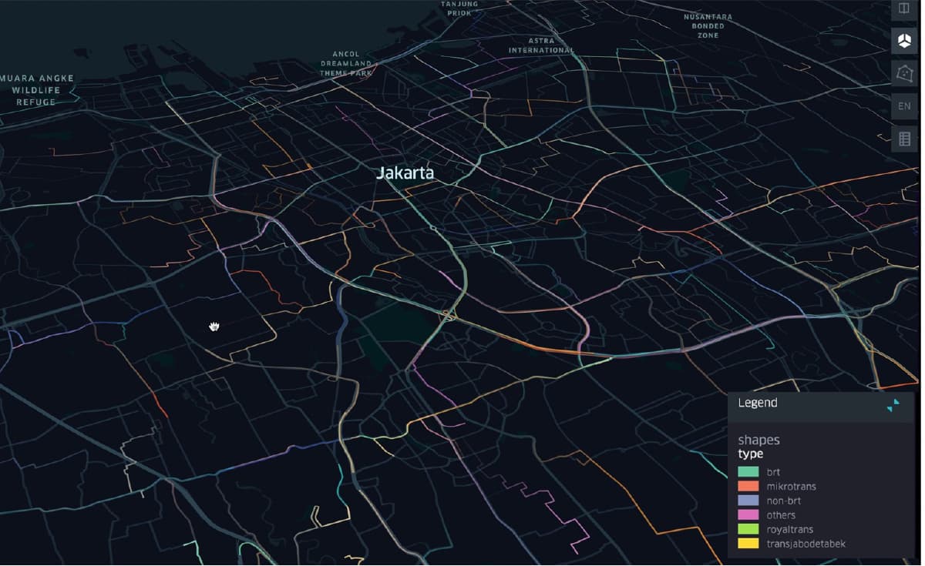Click the transjabodetabek legend color swatch
The width and height of the screenshot is (925, 566).
click(x=748, y=544)
